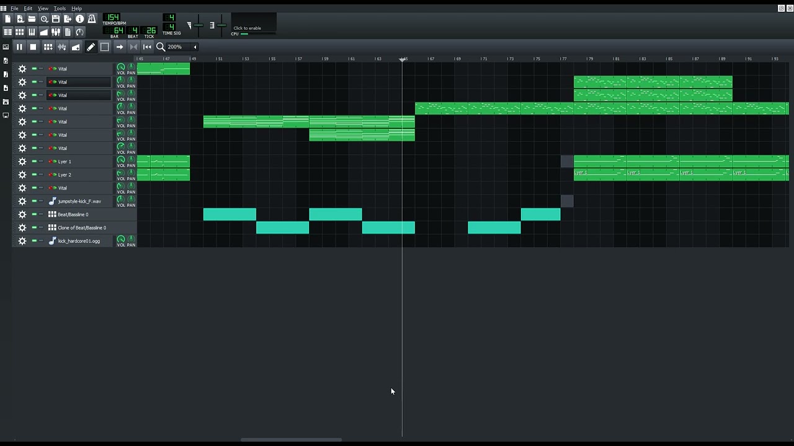Click the Lyer 1 instrument track button
Screen dimensions: 794x446
coord(79,162)
